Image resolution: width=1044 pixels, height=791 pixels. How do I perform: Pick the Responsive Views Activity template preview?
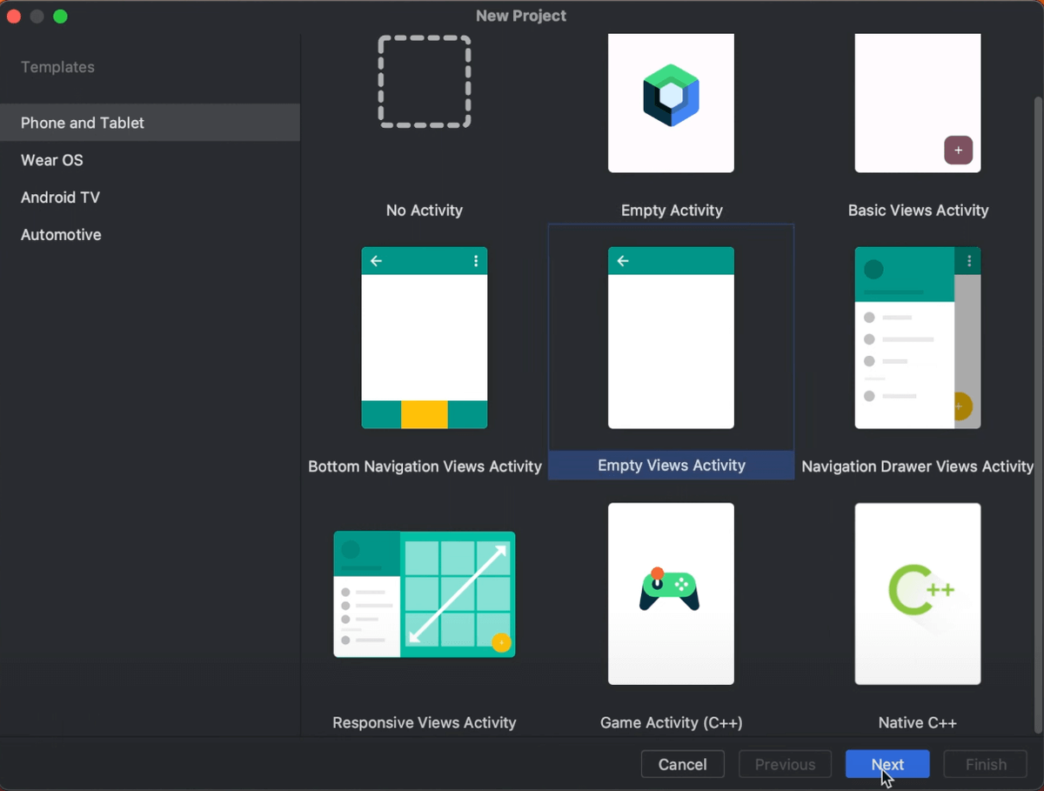click(425, 594)
